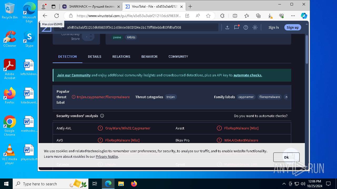Open the COMMUNITY tab
This screenshot has width=337, height=189.
(x=178, y=56)
